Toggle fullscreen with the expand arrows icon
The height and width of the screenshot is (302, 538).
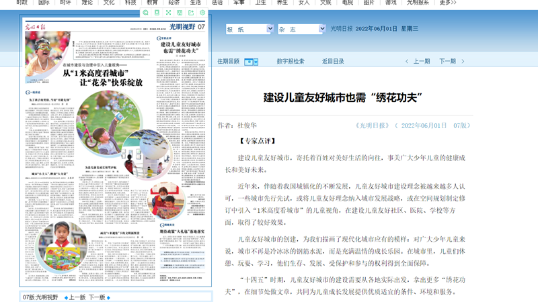[x=168, y=13]
